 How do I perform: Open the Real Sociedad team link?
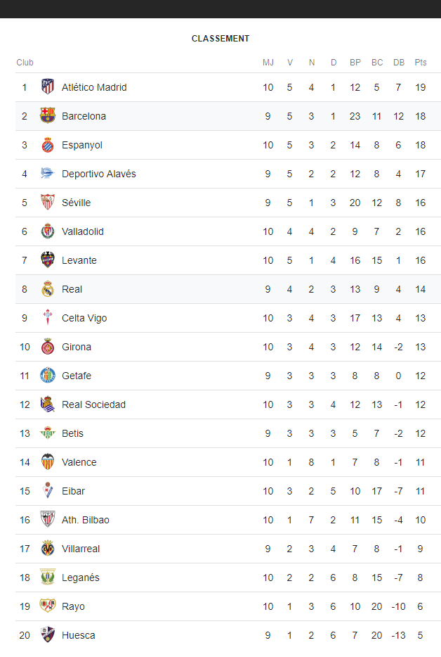(x=93, y=404)
